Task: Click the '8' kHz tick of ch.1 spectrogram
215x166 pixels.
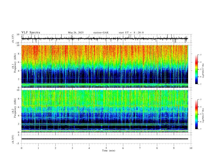Action: (x=19, y=54)
